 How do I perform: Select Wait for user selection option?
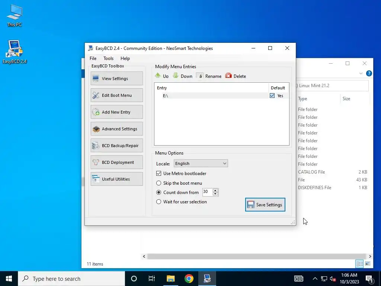click(159, 201)
